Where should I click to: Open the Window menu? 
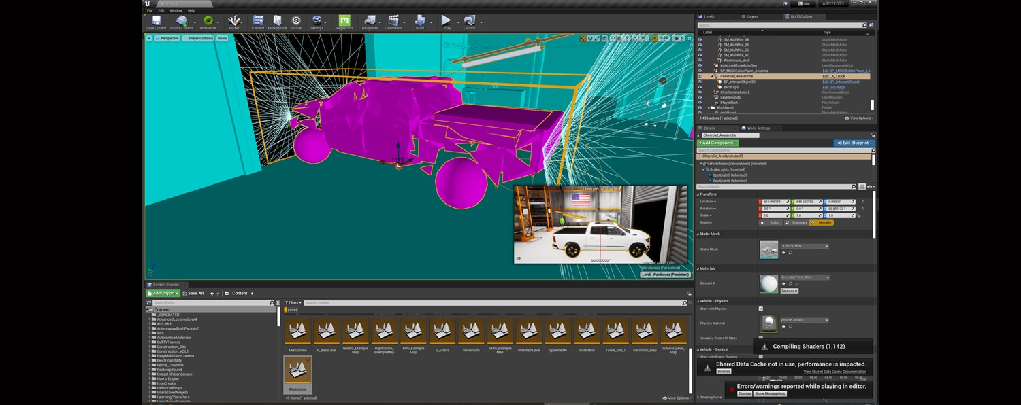pos(176,11)
